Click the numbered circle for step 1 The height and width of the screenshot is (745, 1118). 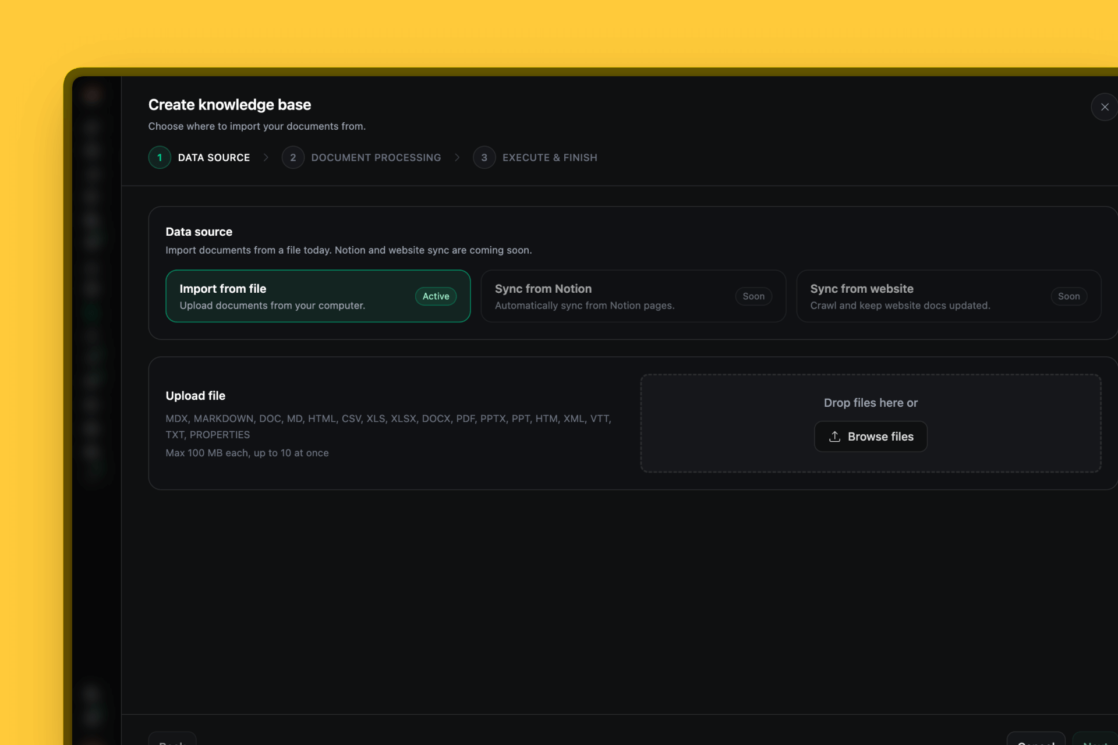pyautogui.click(x=160, y=157)
